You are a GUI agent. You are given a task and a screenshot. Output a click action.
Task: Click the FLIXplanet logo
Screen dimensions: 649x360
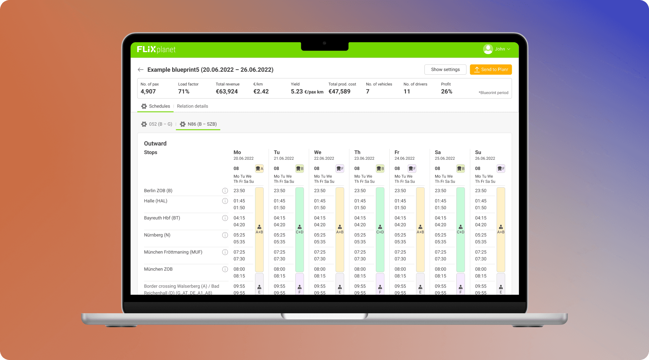click(156, 49)
